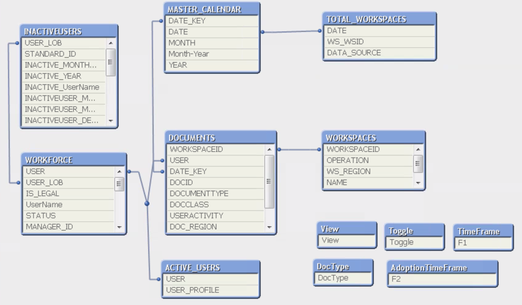Select USER field in WORKFORCE table
This screenshot has height=305, width=522.
click(69, 172)
